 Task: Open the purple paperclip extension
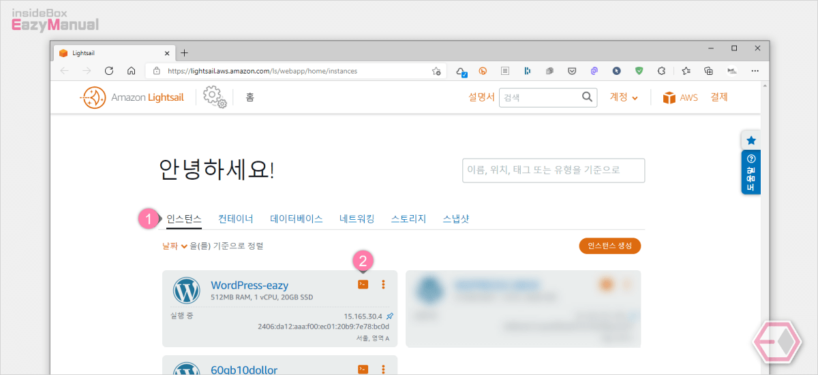pos(594,71)
